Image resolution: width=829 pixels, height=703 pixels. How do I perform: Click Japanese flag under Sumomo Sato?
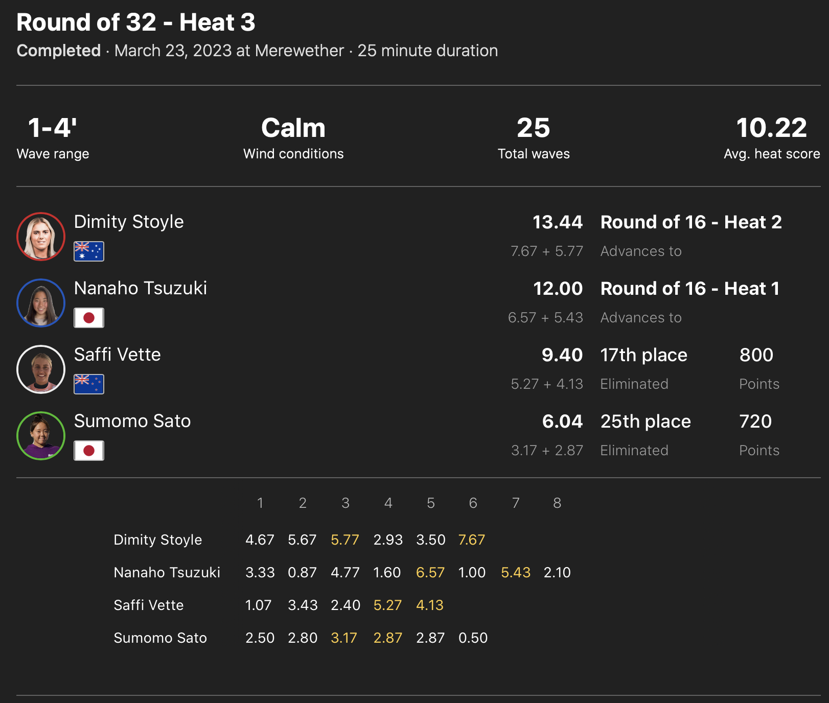tap(89, 451)
